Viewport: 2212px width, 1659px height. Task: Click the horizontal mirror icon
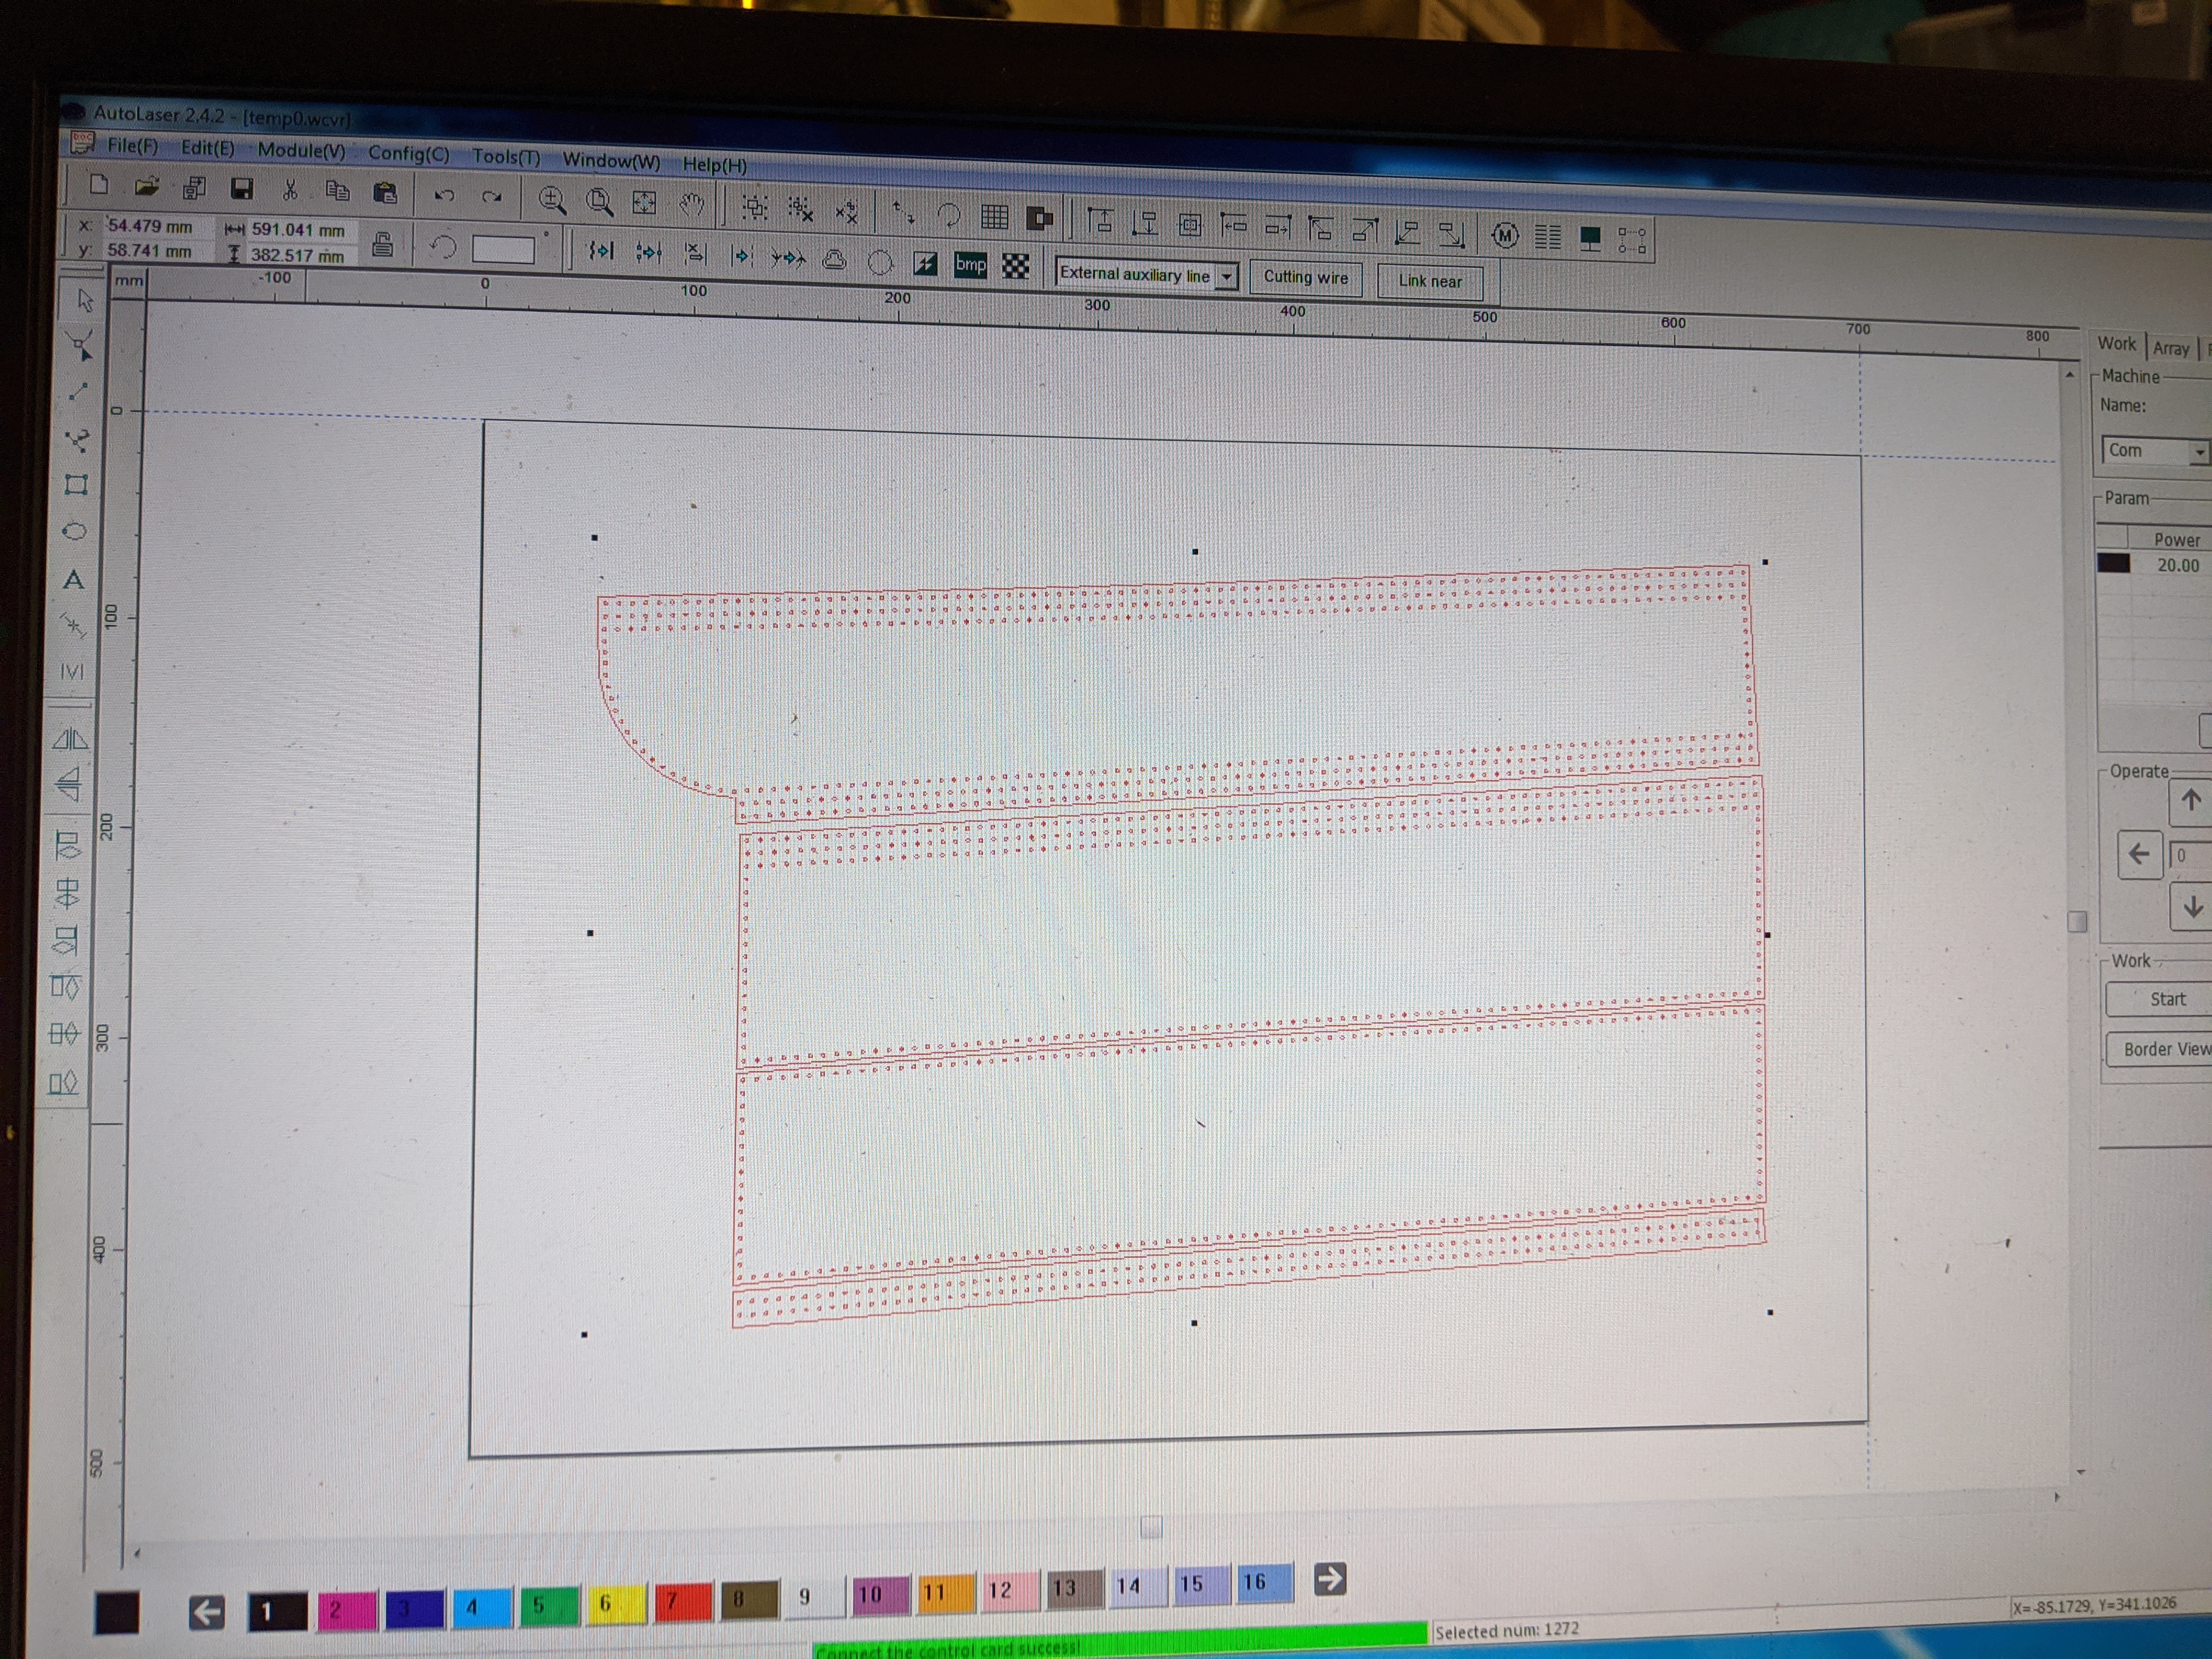(x=70, y=740)
